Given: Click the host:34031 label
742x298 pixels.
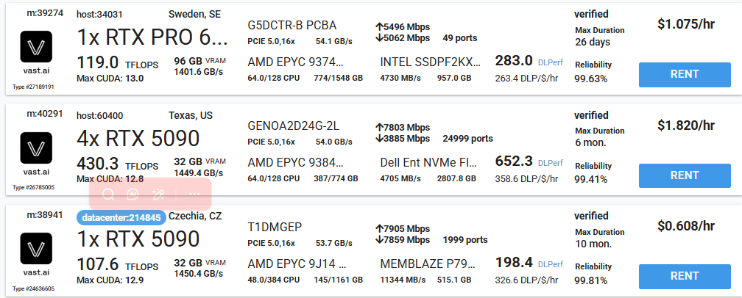Looking at the screenshot, I should click(x=100, y=14).
